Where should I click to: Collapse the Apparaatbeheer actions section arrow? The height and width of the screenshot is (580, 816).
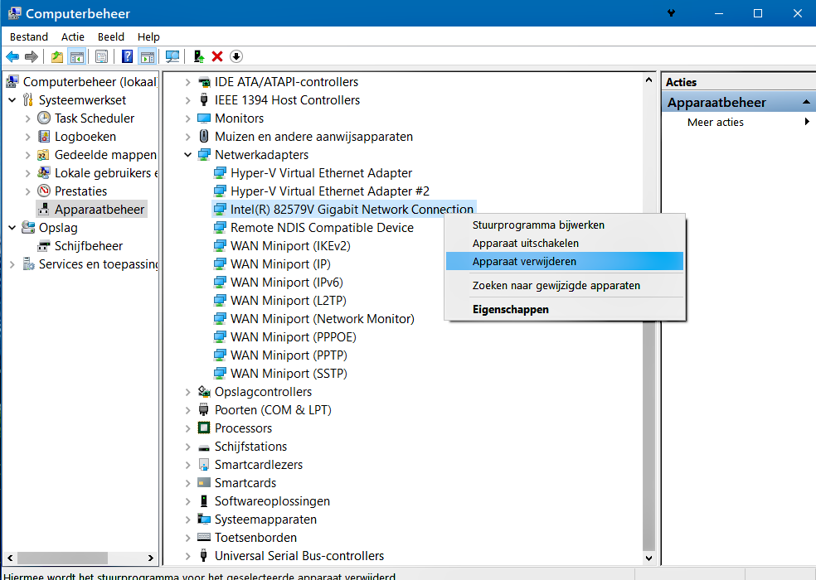tap(806, 102)
